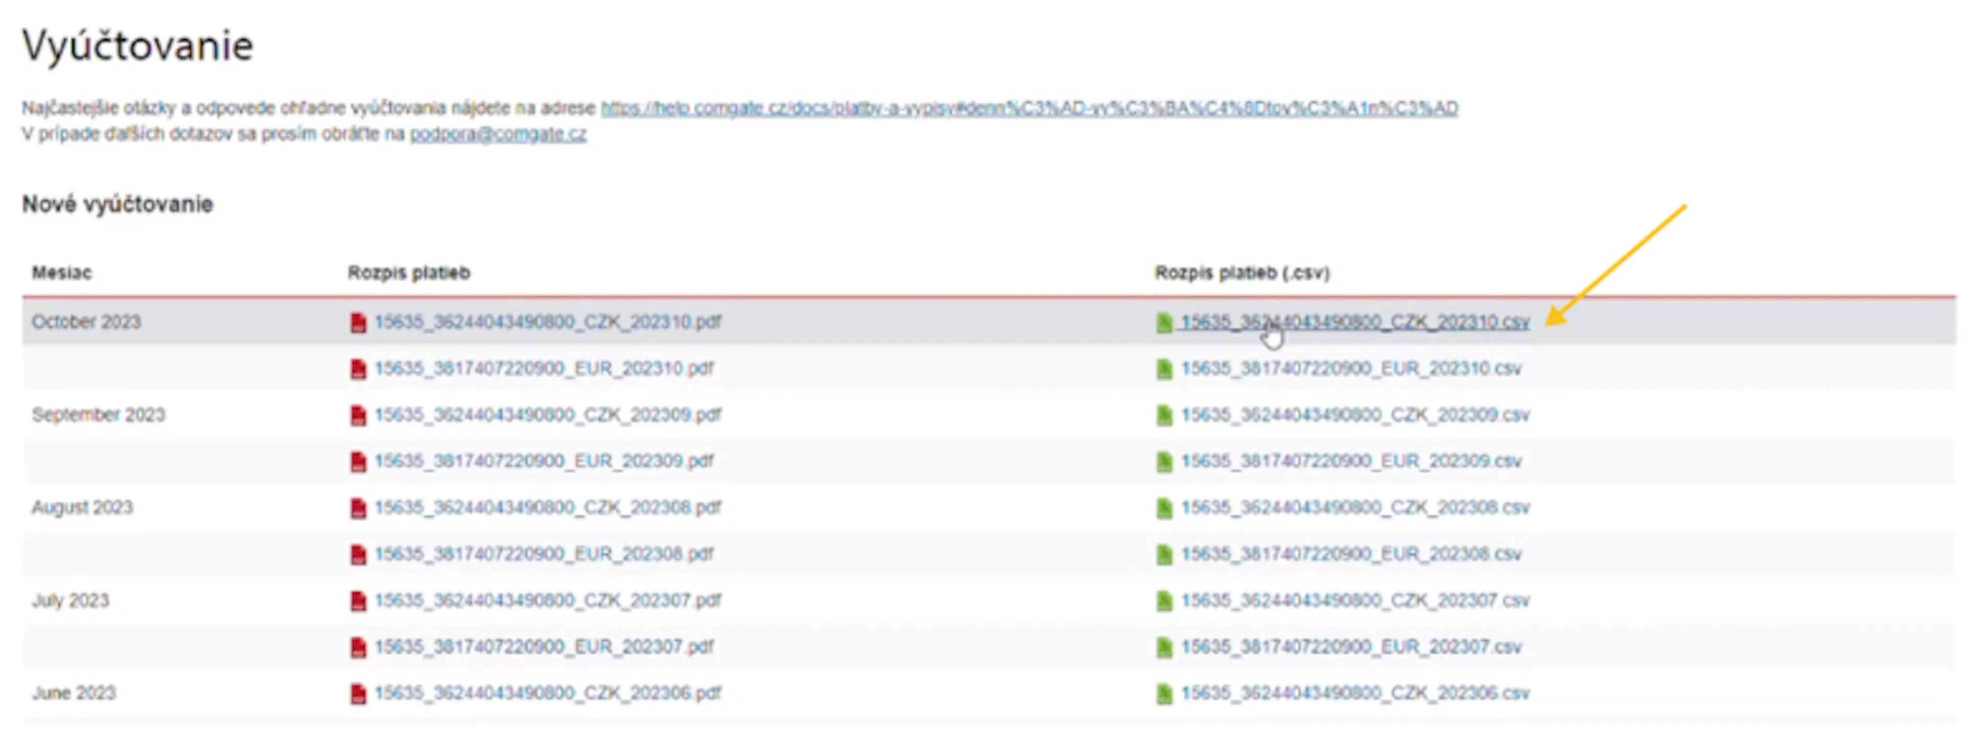Viewport: 1965px width, 745px height.
Task: Open 15635_3817407220900_EUR_202307.pdf link
Action: pyautogui.click(x=544, y=647)
